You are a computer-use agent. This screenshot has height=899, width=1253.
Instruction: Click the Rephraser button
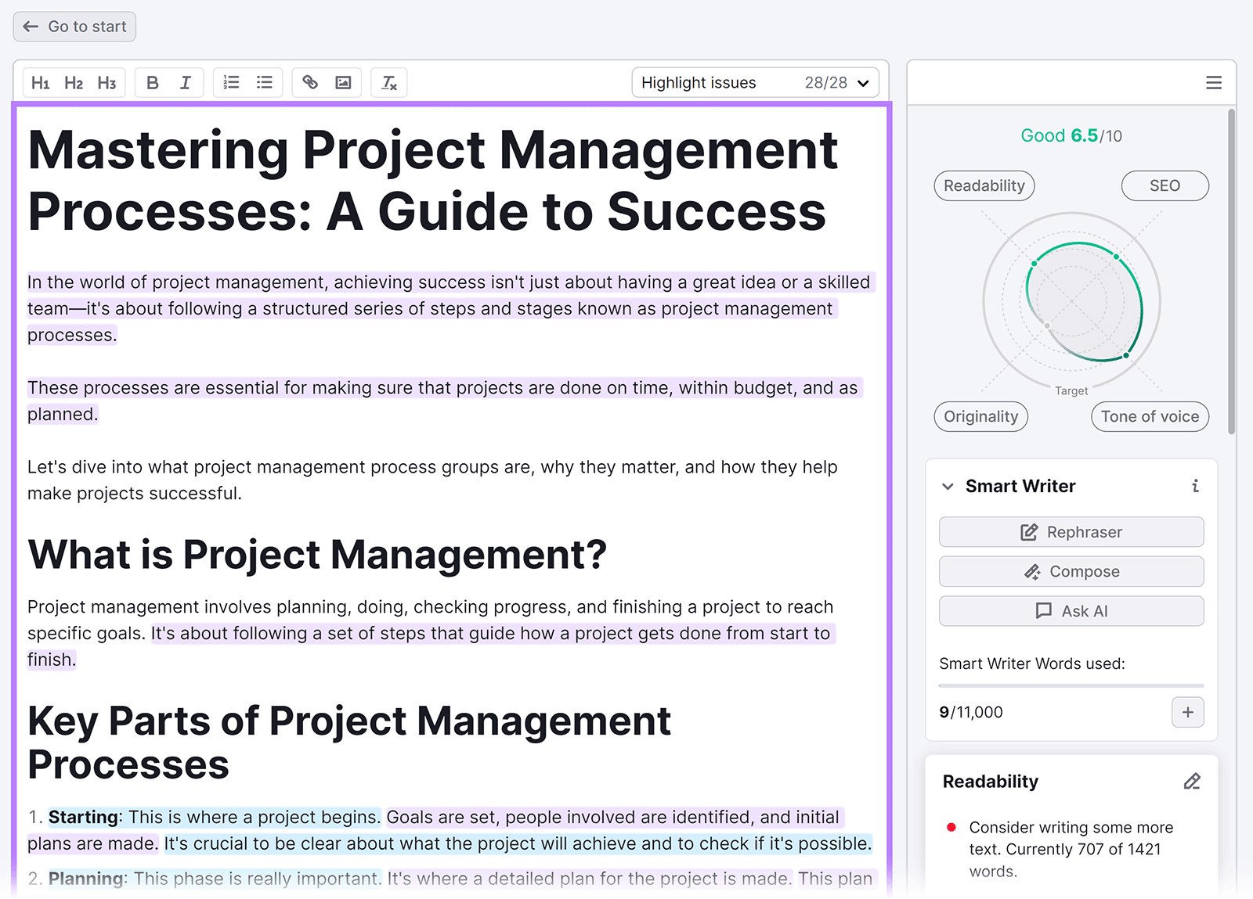[1071, 532]
